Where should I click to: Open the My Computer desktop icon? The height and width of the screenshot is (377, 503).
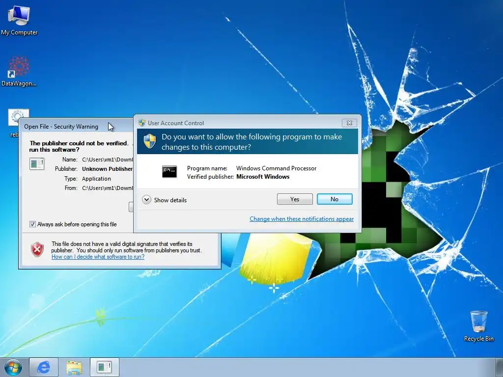19,21
